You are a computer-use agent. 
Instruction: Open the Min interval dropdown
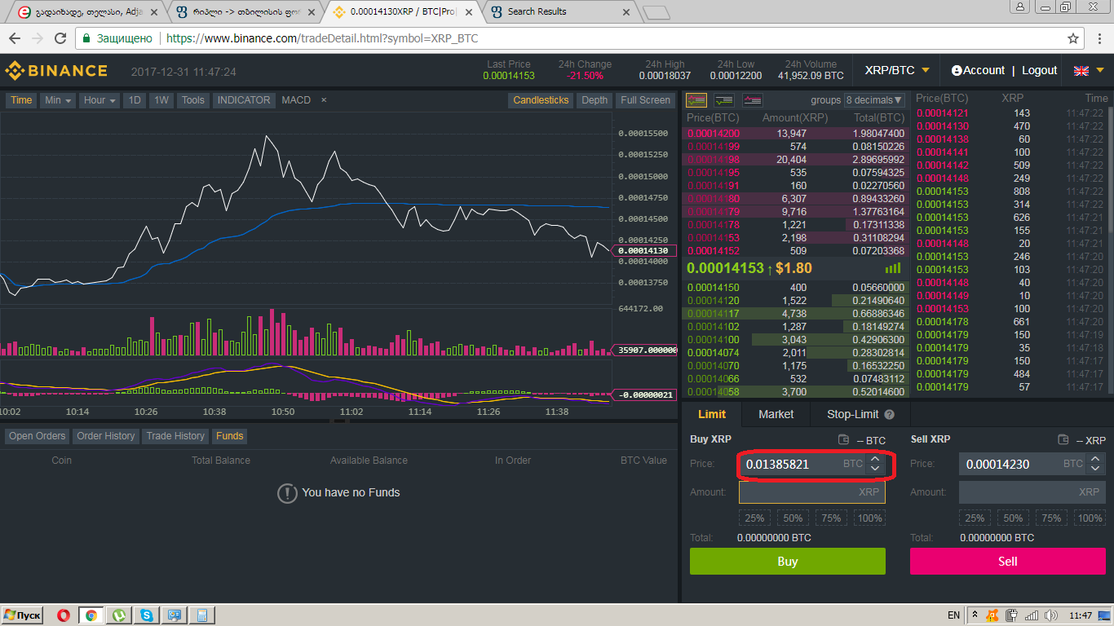pyautogui.click(x=58, y=100)
